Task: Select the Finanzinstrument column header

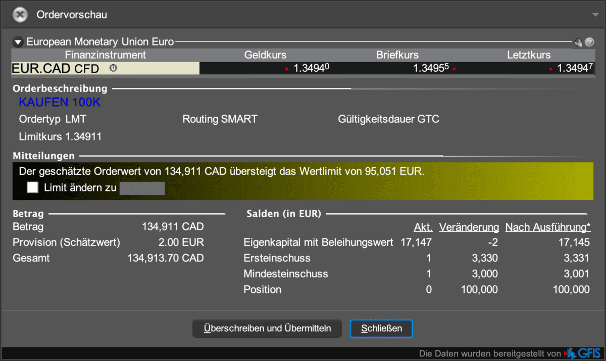Action: [x=106, y=55]
